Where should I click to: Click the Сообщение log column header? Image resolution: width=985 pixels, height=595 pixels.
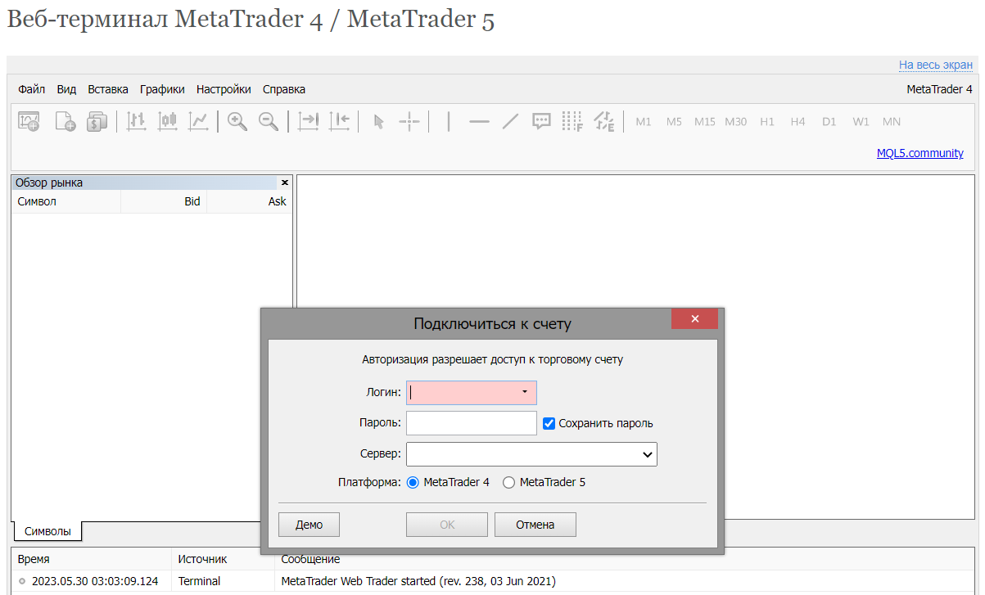pyautogui.click(x=626, y=559)
